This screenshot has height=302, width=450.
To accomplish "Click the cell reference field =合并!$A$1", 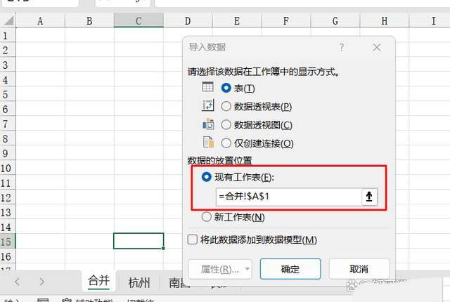I will (288, 197).
